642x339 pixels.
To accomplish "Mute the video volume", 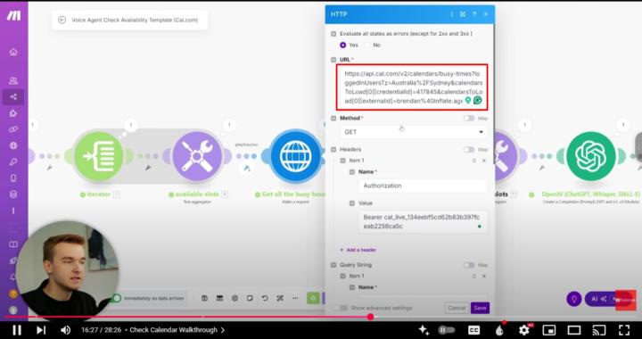I will [65, 330].
